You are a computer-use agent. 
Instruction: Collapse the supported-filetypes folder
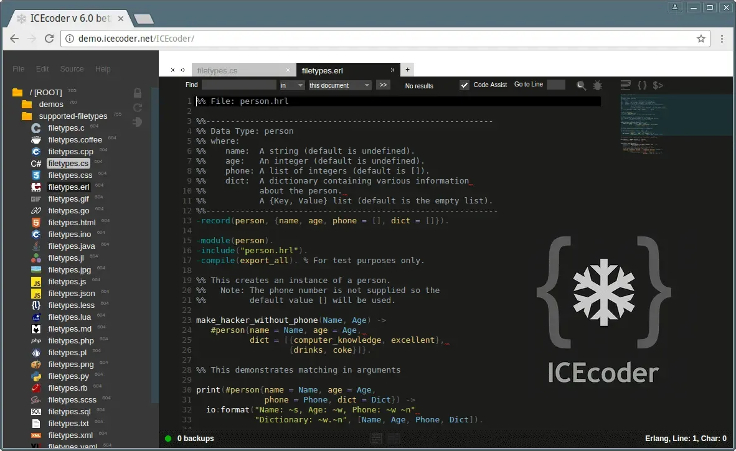(x=73, y=116)
